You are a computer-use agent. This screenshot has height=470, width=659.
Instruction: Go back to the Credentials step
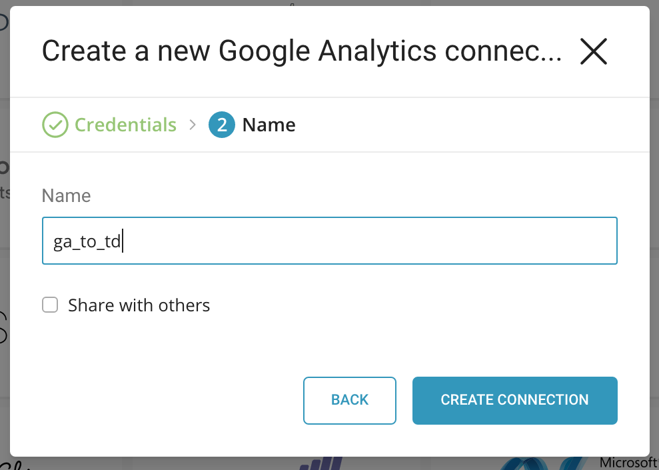coord(350,400)
